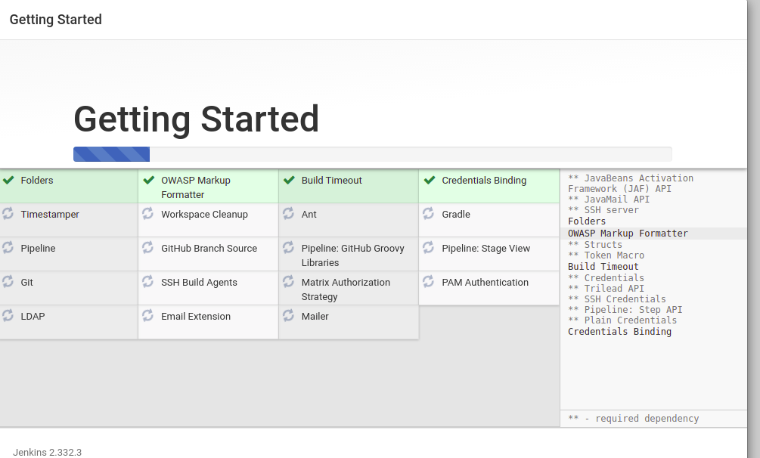Click the checkmark icon for Build Timeout

289,181
